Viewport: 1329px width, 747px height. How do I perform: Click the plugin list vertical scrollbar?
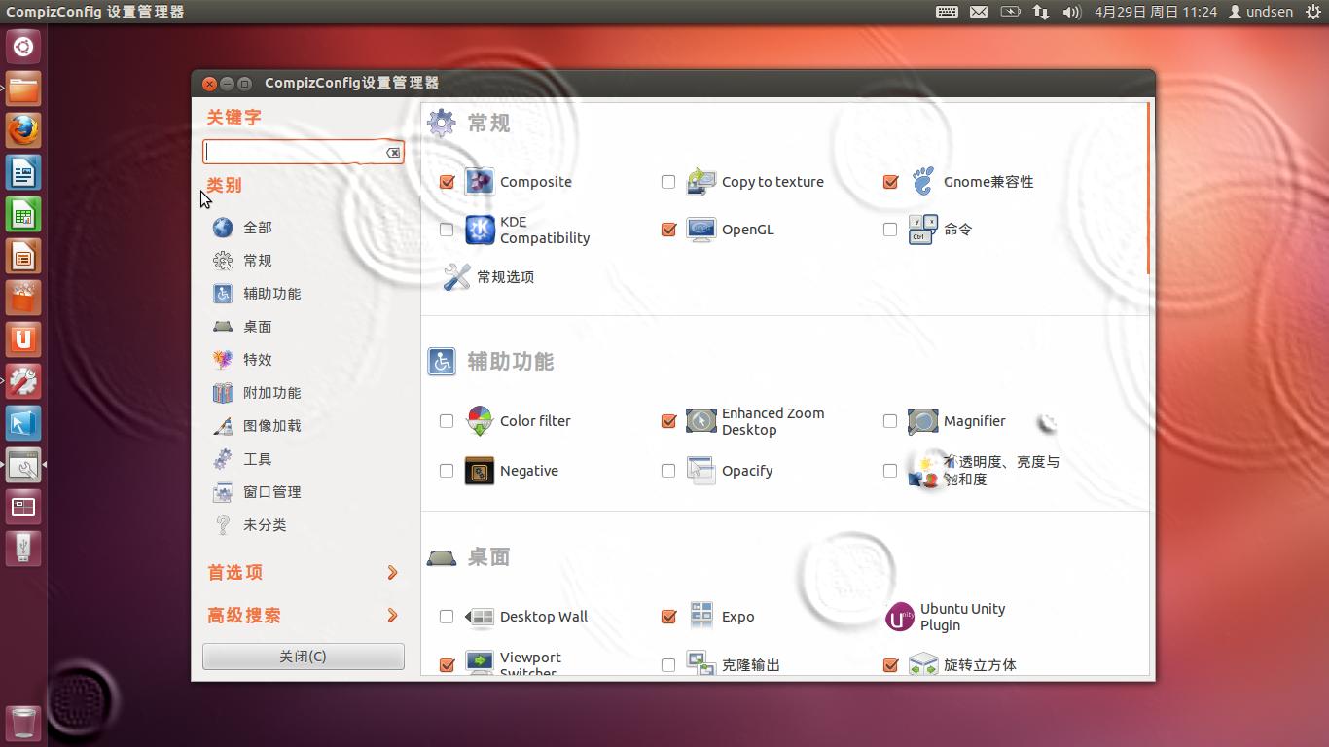click(x=1149, y=188)
